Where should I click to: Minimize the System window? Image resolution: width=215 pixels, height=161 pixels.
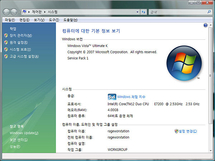[x=192, y=3]
